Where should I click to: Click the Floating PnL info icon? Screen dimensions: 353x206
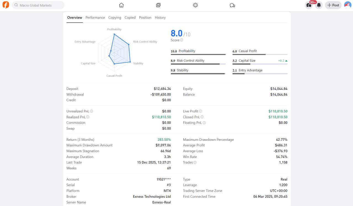coord(205,123)
